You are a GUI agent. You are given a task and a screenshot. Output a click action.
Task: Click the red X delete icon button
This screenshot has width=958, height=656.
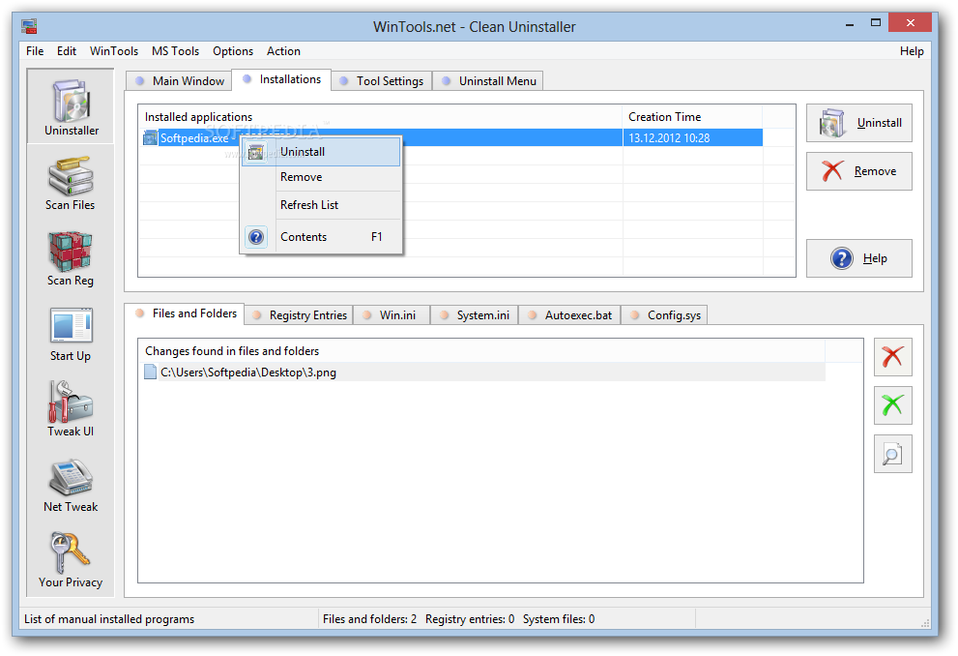click(x=892, y=356)
